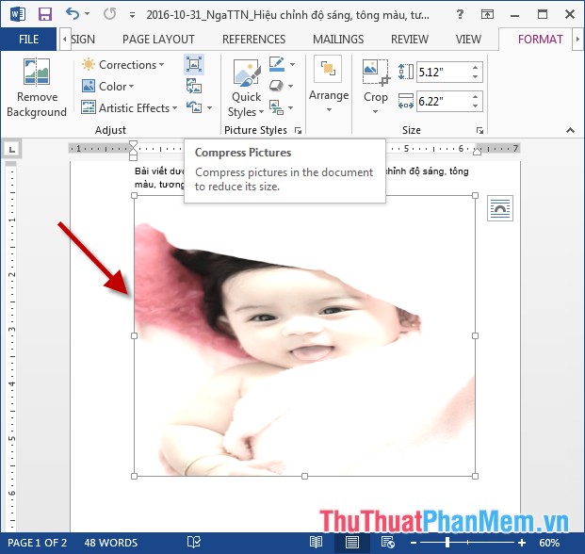
Task: Increase picture width with up spinner
Action: coord(476,97)
